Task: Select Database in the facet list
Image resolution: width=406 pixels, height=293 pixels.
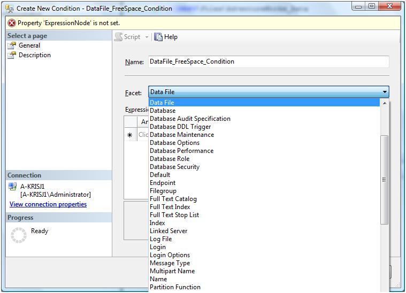Action: pyautogui.click(x=264, y=111)
